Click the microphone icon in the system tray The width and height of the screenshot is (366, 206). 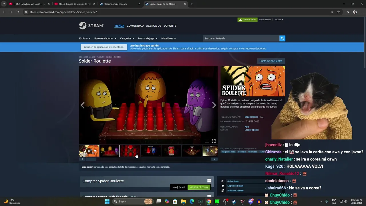click(x=327, y=201)
